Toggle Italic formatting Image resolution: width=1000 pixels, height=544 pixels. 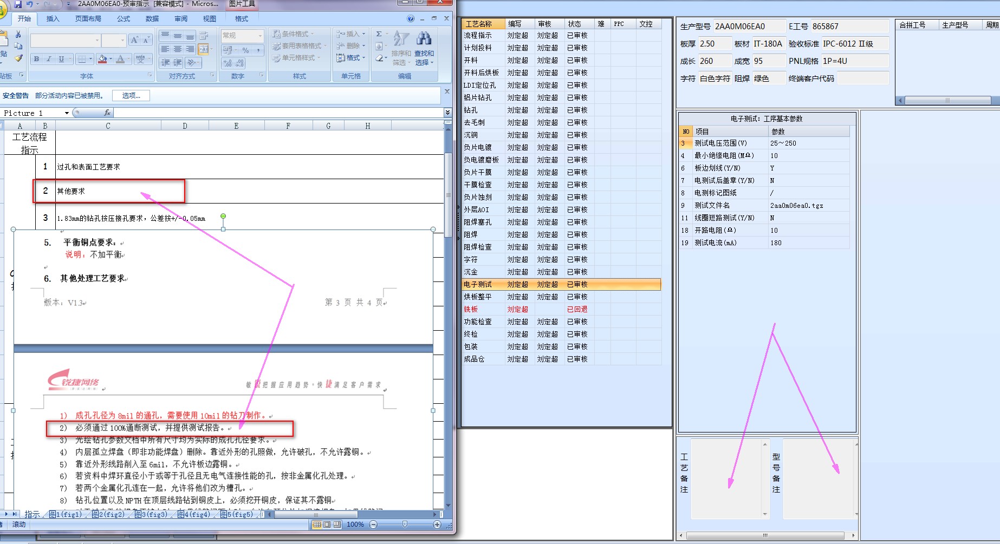(x=49, y=59)
